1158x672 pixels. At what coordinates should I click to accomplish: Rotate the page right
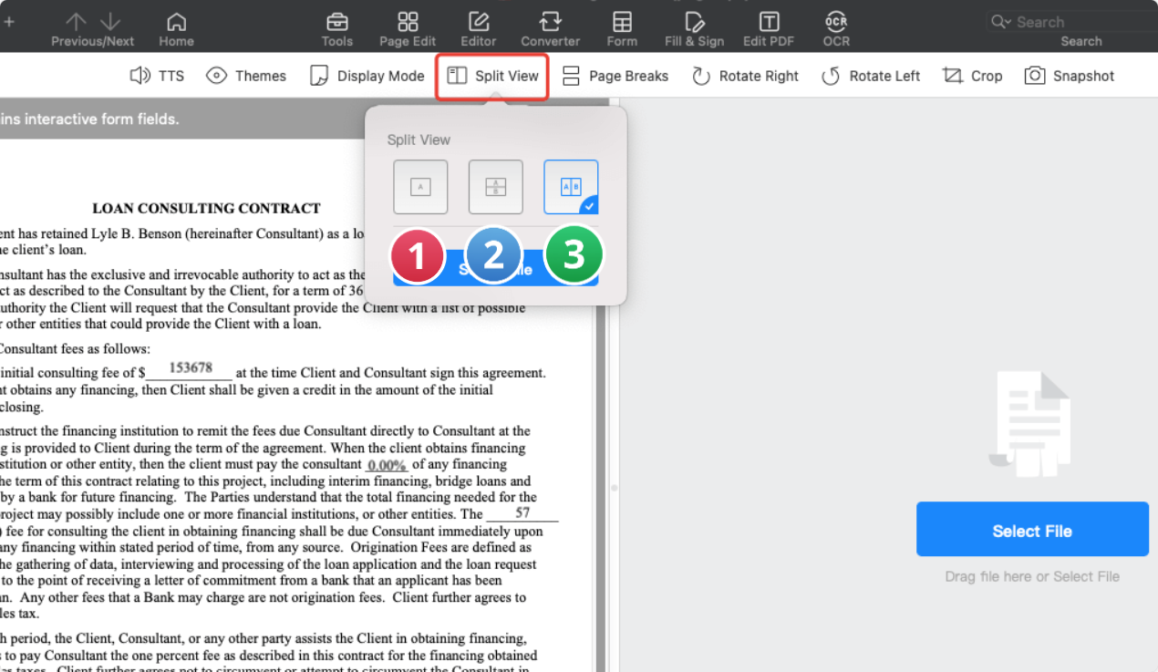coord(745,76)
